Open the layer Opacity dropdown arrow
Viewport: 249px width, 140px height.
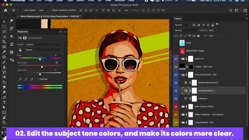[216, 30]
